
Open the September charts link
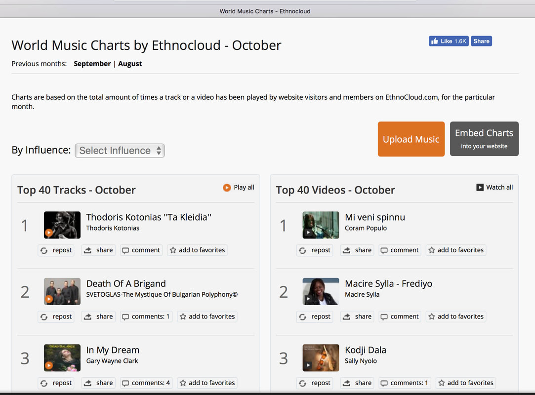[x=92, y=64]
